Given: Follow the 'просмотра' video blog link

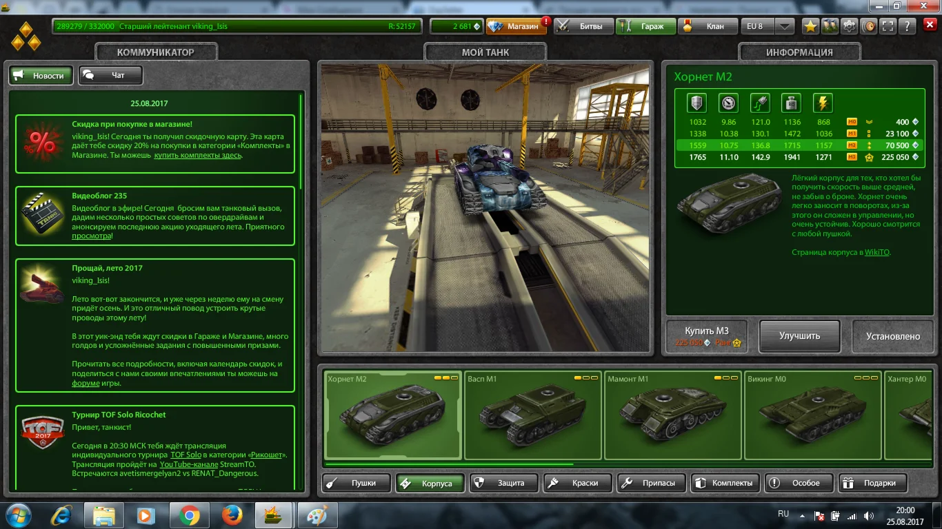Looking at the screenshot, I should pos(92,236).
